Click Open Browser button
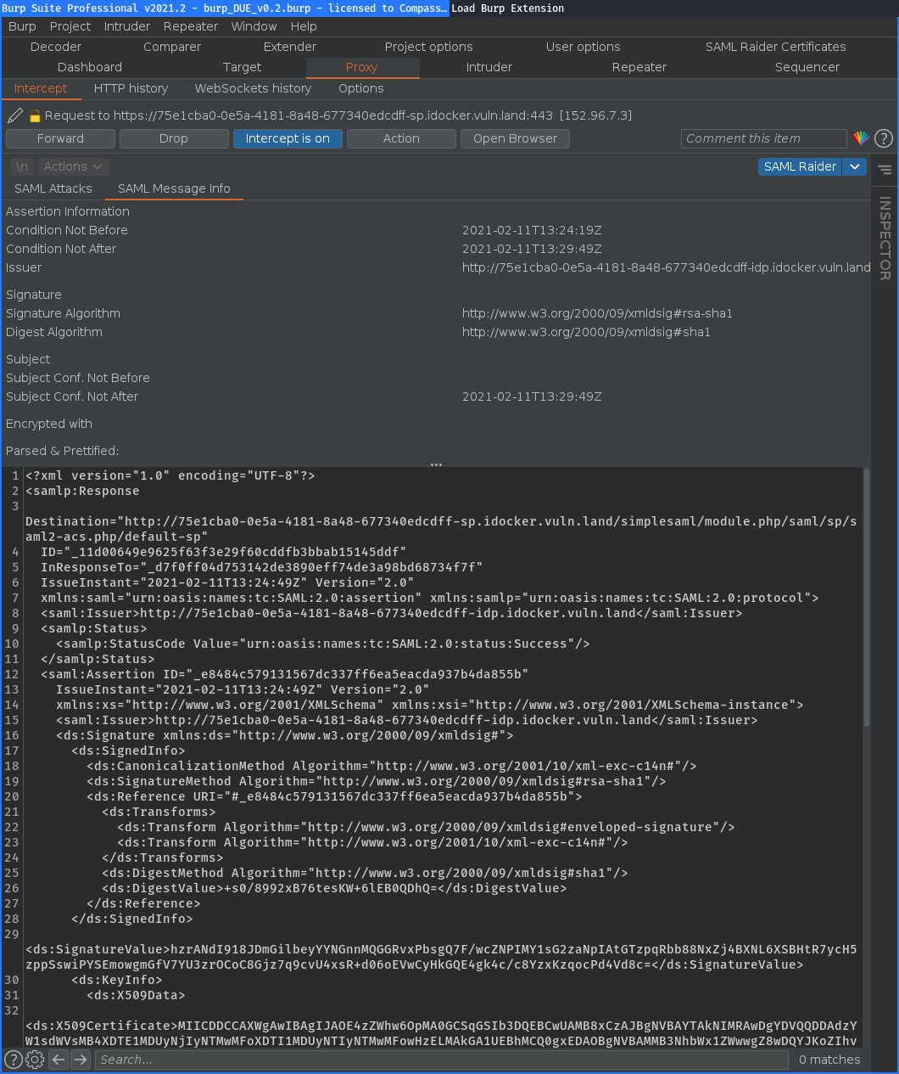Image resolution: width=899 pixels, height=1074 pixels. pyautogui.click(x=515, y=138)
